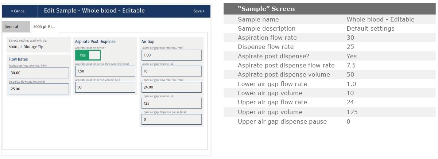Click the Aspiration flow rate field
This screenshot has width=438, height=159.
[38, 73]
